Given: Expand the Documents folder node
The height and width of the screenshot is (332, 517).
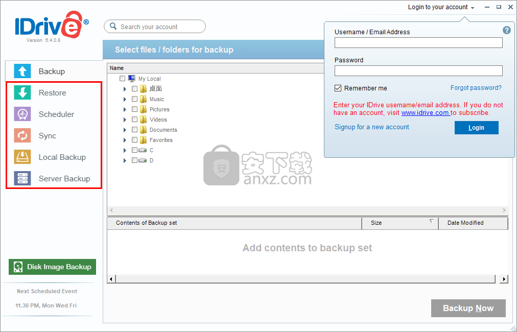Looking at the screenshot, I should [125, 130].
